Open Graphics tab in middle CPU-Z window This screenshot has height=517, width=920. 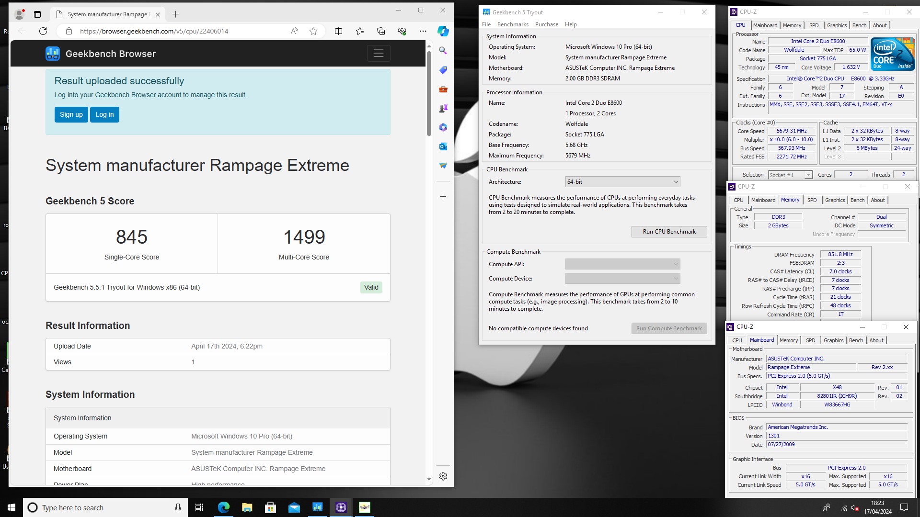tap(835, 200)
